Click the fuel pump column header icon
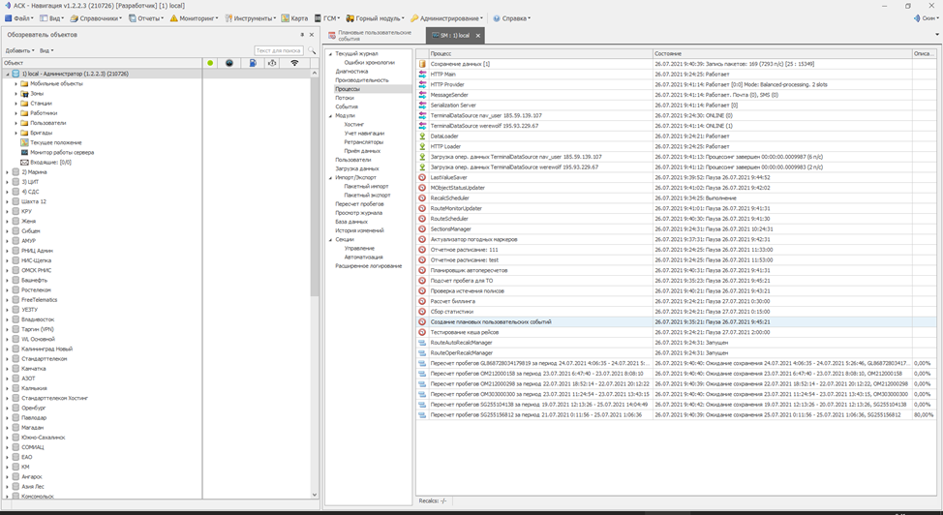 pyautogui.click(x=252, y=63)
